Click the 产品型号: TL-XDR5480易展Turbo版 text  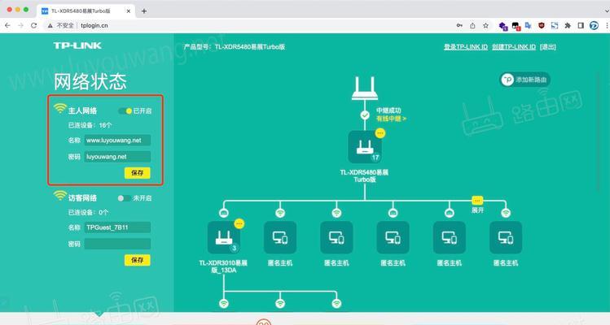pyautogui.click(x=235, y=47)
